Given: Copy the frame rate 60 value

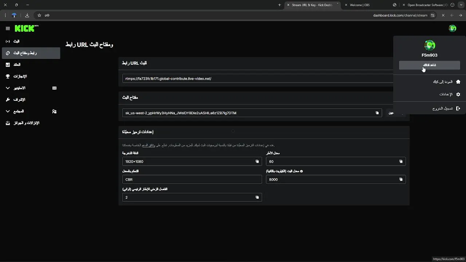Looking at the screenshot, I should tap(401, 162).
